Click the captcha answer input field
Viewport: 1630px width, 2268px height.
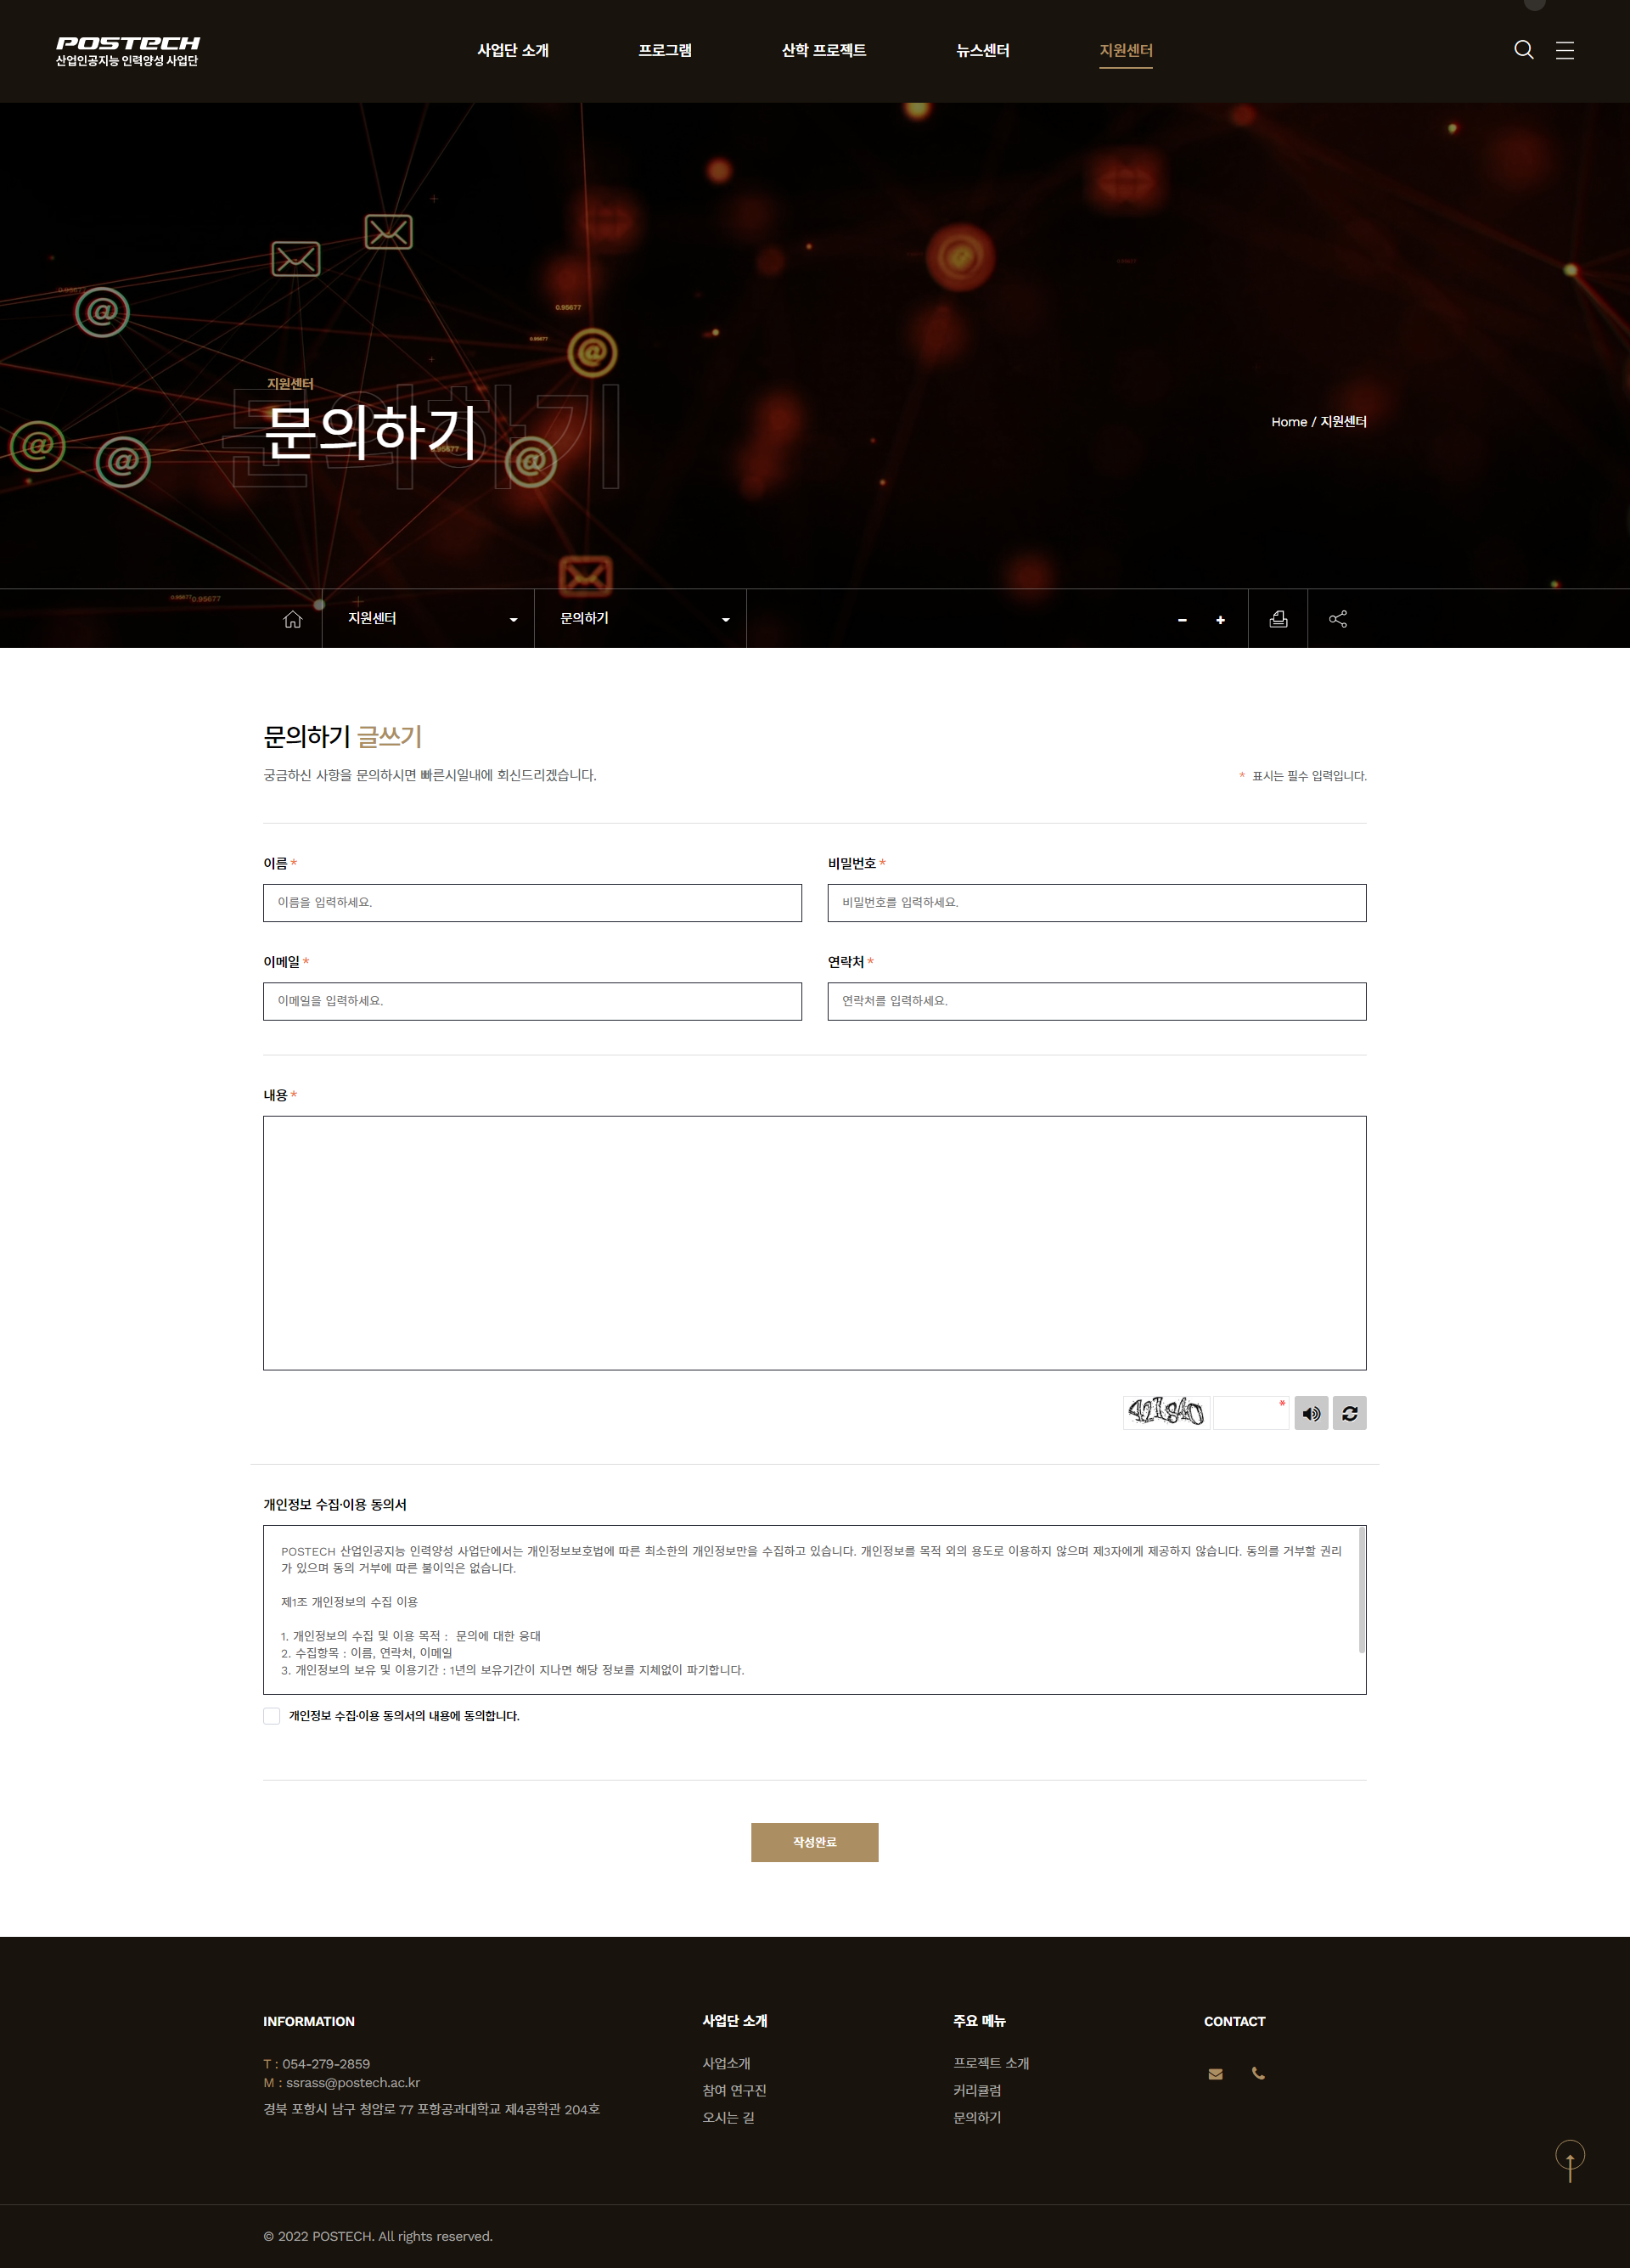coord(1251,1413)
